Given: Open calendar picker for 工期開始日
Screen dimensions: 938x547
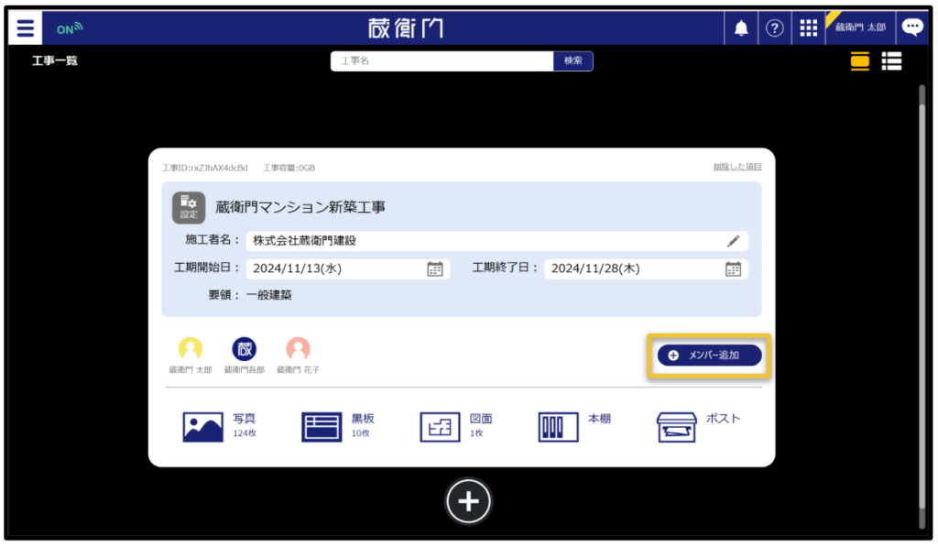Looking at the screenshot, I should point(435,268).
